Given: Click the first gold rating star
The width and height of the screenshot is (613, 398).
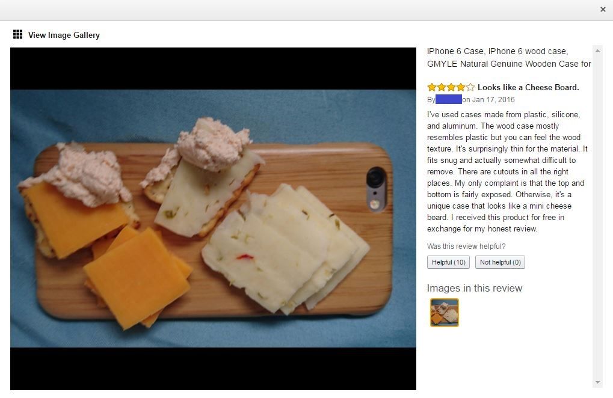Looking at the screenshot, I should 431,87.
